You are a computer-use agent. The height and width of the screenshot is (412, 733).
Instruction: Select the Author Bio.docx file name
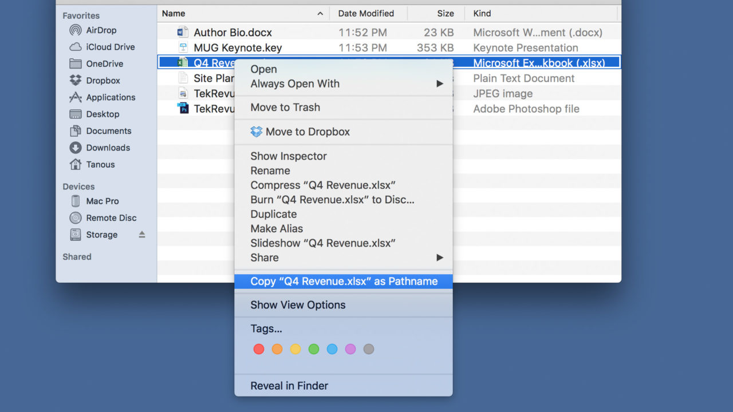point(232,33)
